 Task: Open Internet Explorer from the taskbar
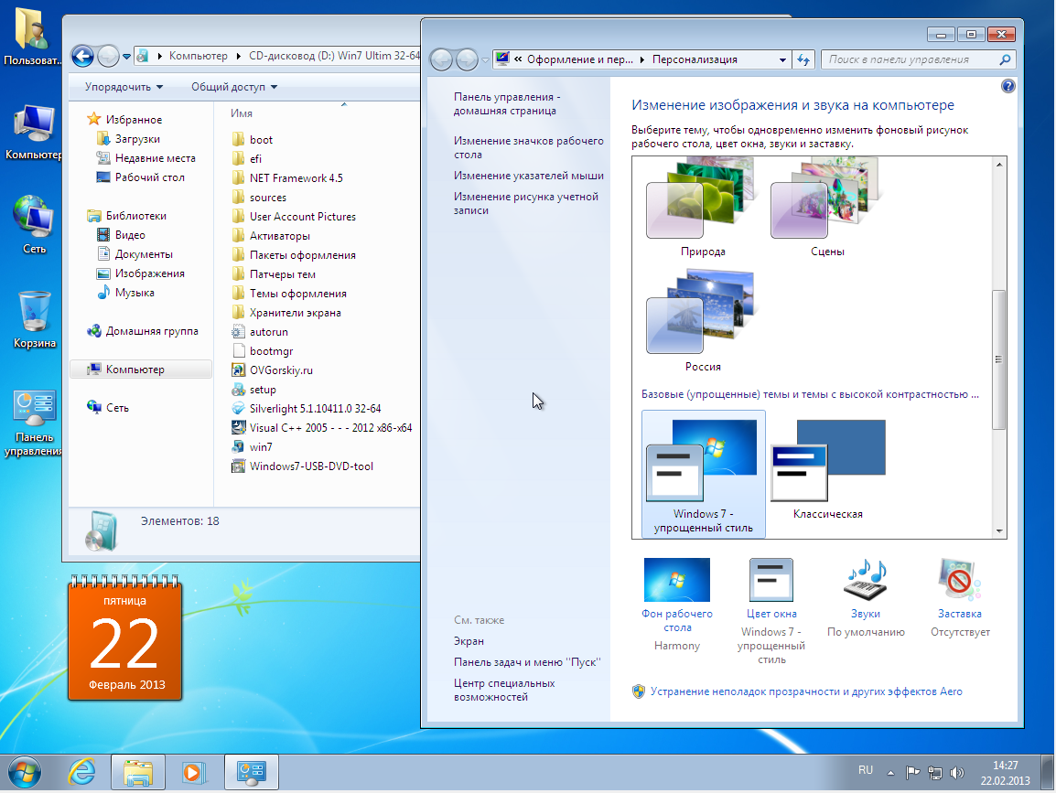click(x=82, y=772)
